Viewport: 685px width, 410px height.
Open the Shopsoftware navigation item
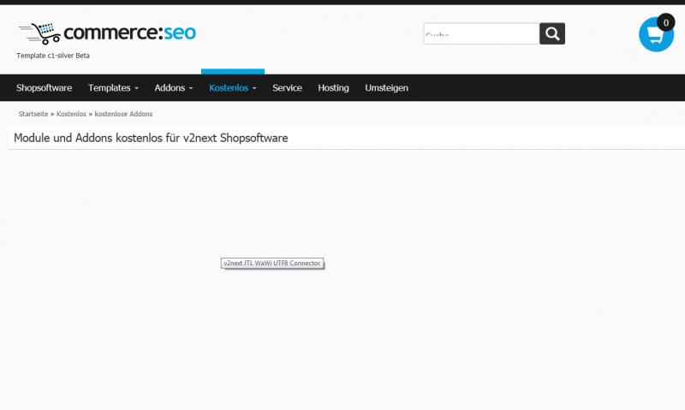44,88
